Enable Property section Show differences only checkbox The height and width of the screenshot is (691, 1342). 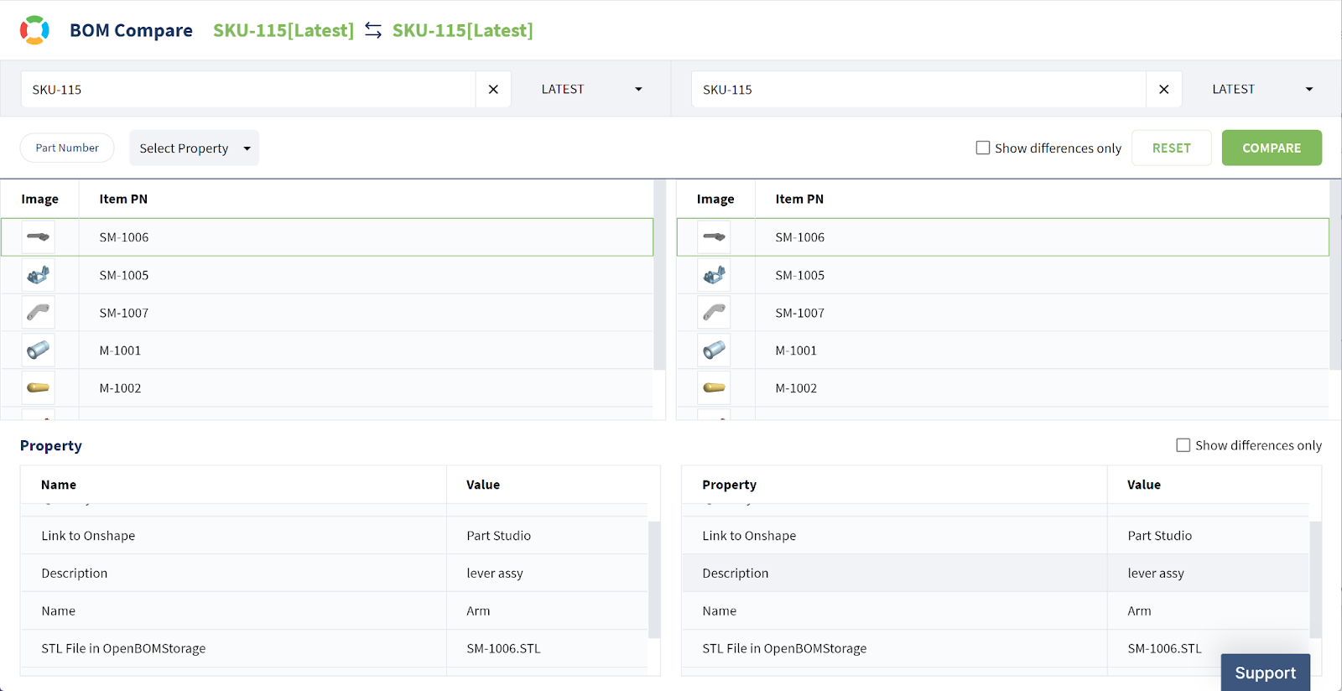[1183, 445]
